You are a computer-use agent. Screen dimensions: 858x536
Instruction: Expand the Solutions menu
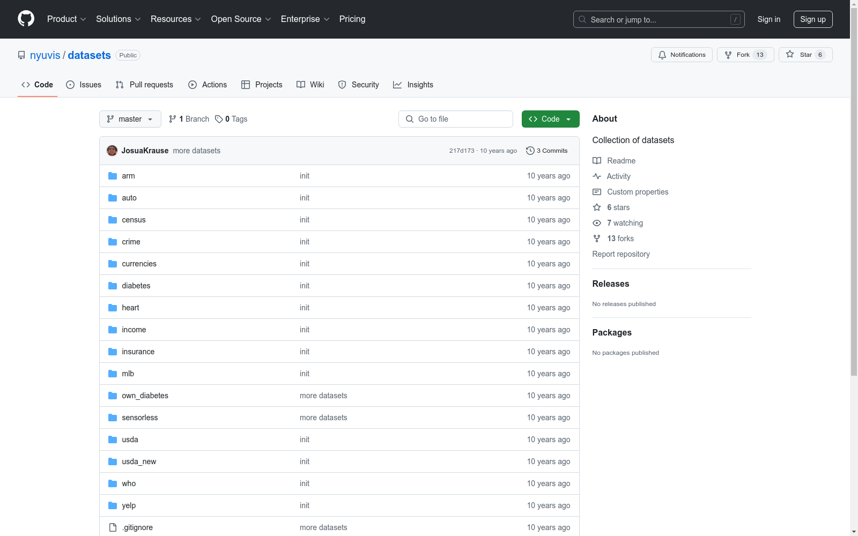coord(119,19)
